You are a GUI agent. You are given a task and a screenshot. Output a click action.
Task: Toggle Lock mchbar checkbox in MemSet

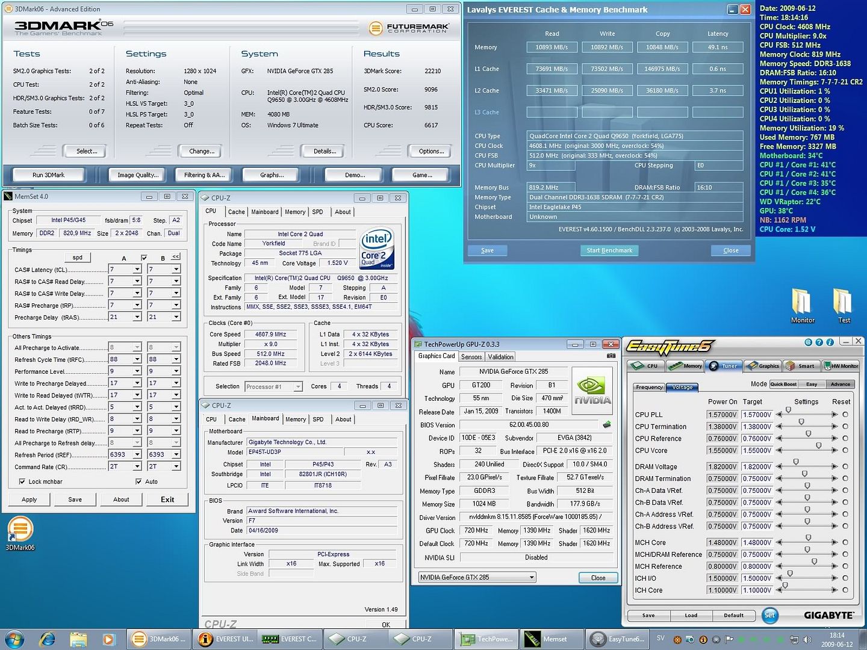pos(22,481)
